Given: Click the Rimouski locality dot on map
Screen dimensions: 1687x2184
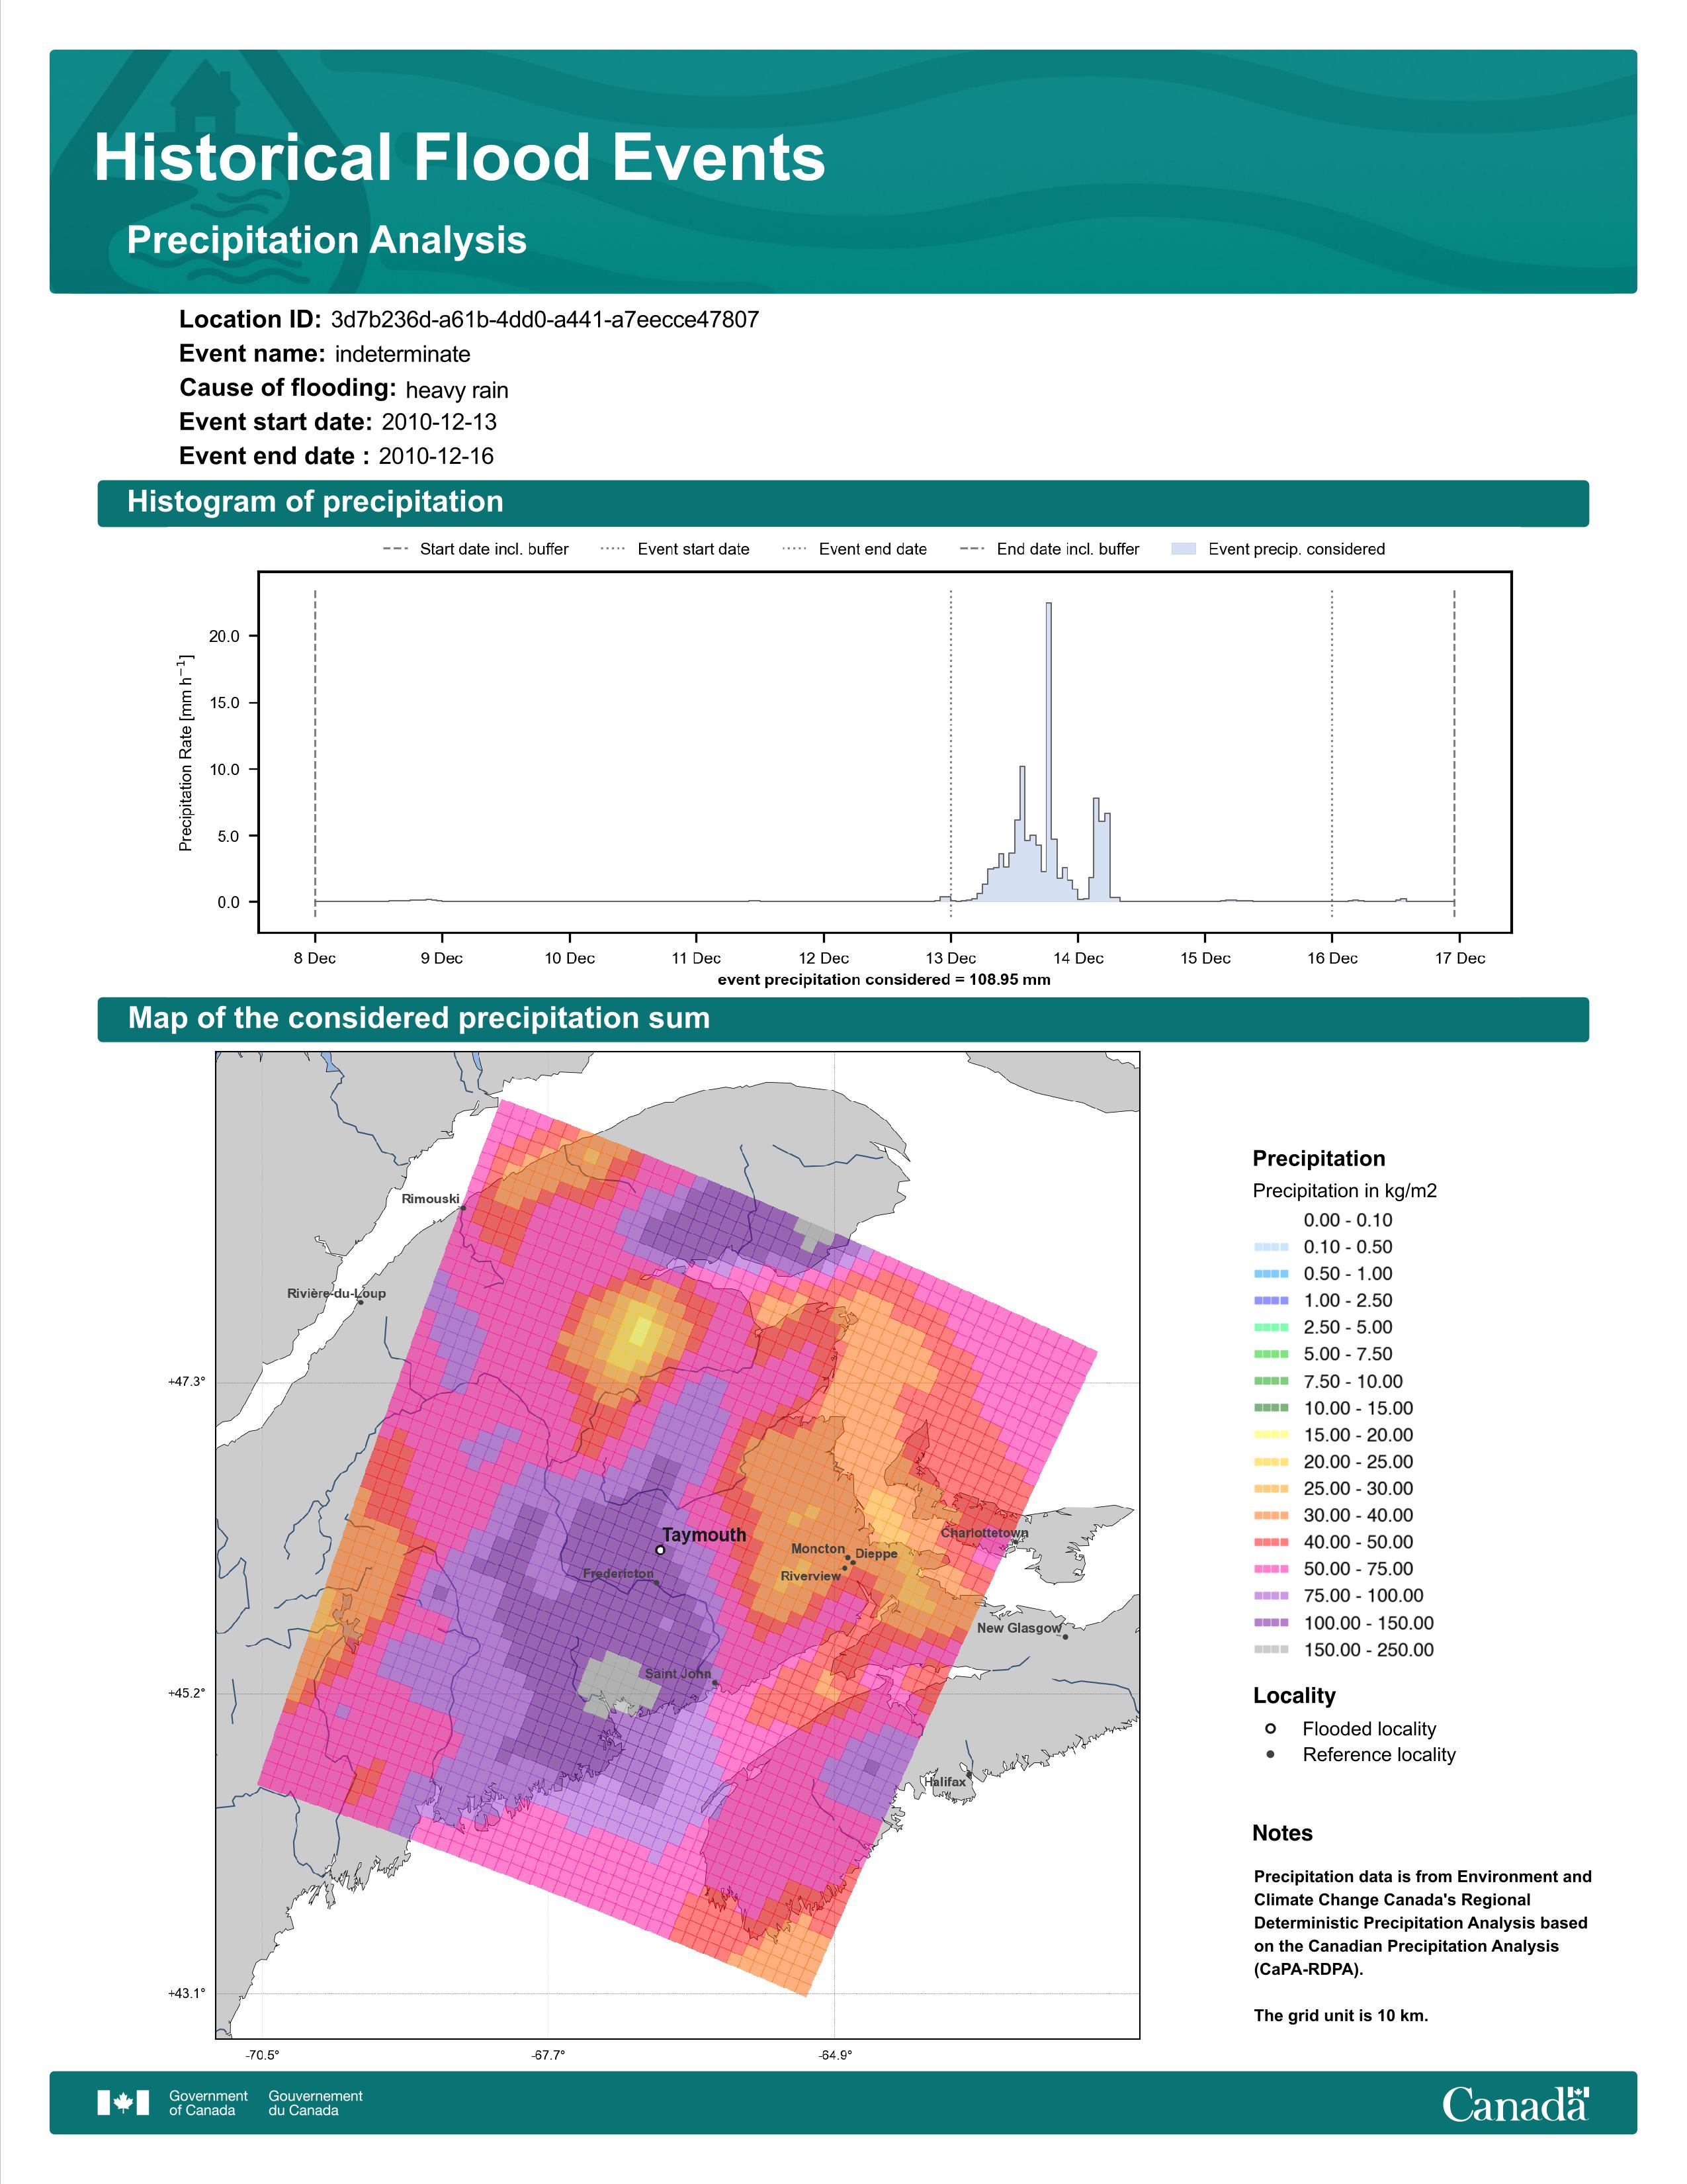Looking at the screenshot, I should click(462, 1208).
